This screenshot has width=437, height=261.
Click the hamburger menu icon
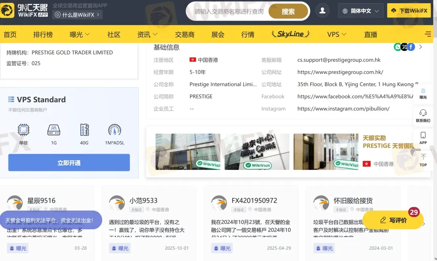[x=428, y=34]
